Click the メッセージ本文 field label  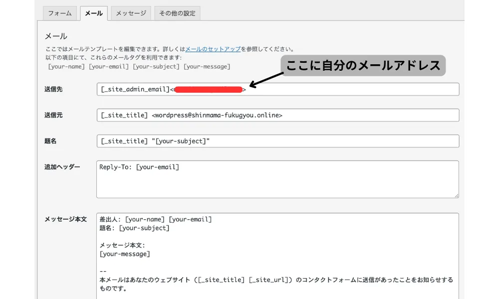(x=65, y=219)
